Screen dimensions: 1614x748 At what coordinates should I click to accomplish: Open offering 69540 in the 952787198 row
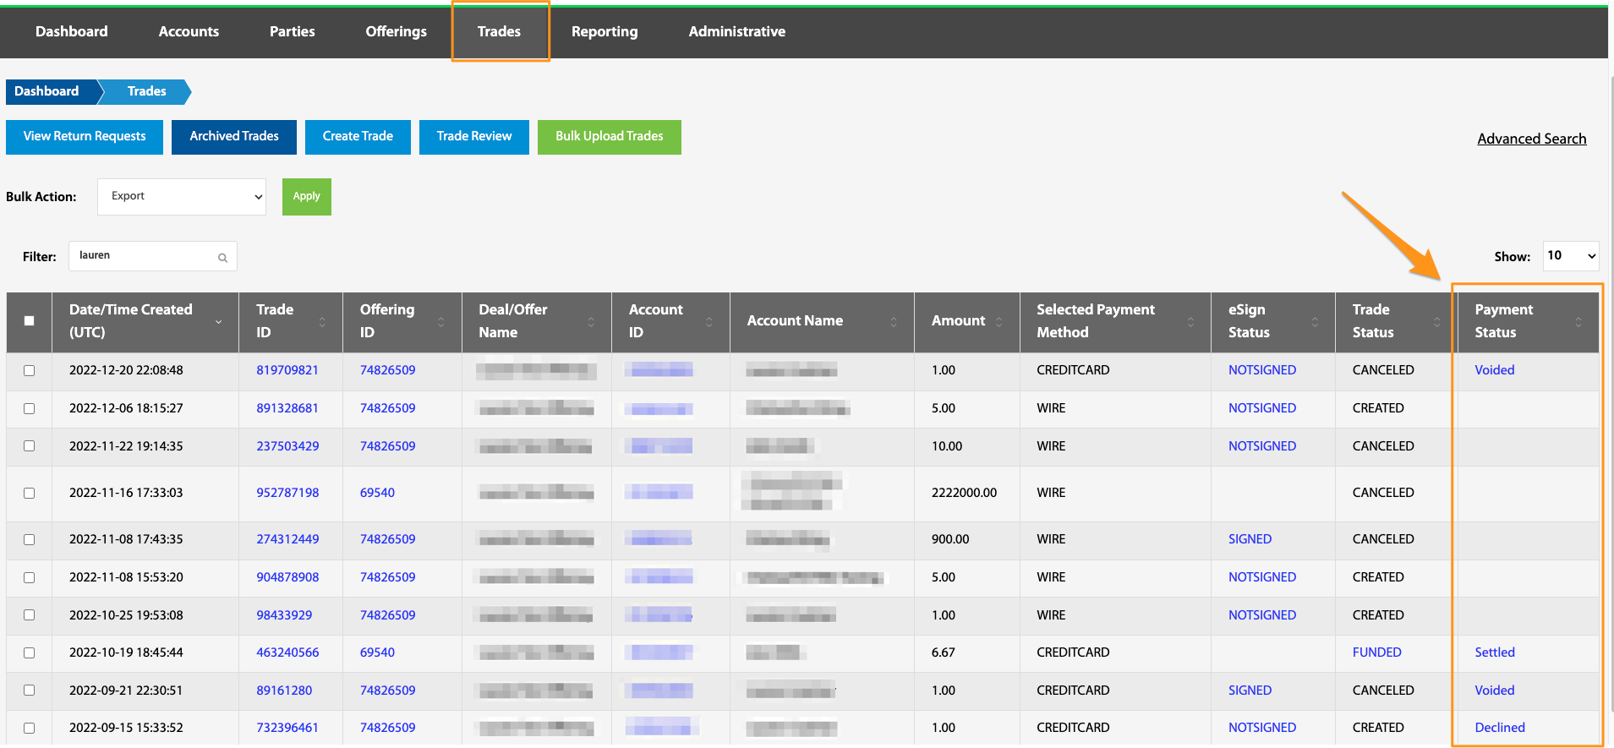(x=377, y=493)
